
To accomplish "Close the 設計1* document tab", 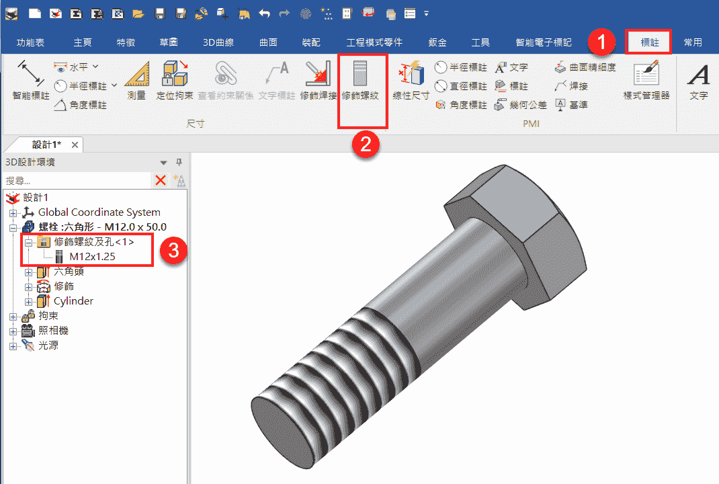I will pos(75,145).
